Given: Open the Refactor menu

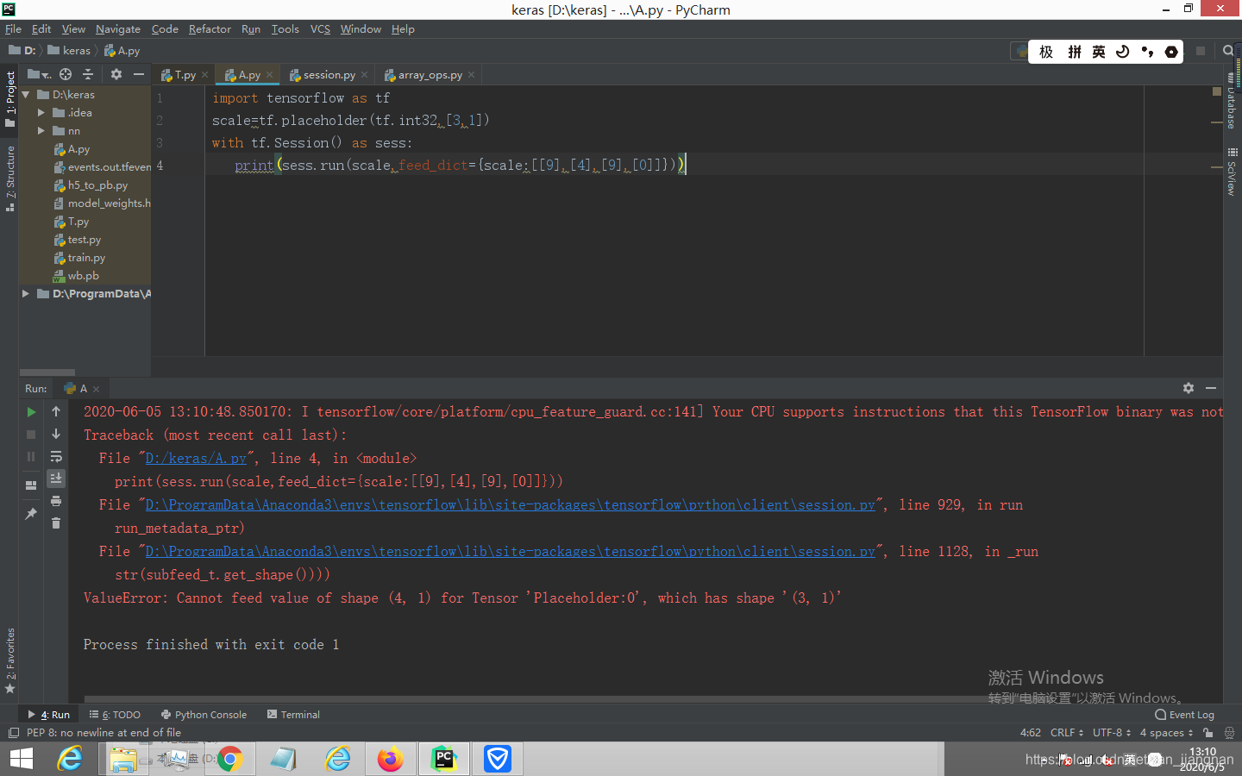Looking at the screenshot, I should click(x=210, y=28).
